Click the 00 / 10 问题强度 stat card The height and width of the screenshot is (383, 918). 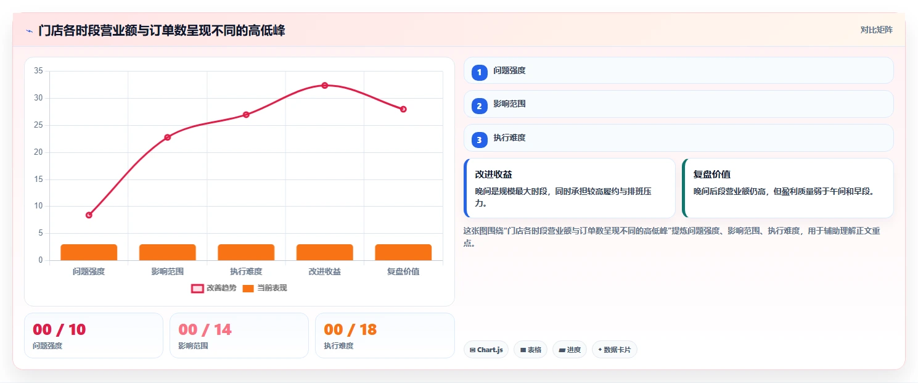click(x=94, y=336)
